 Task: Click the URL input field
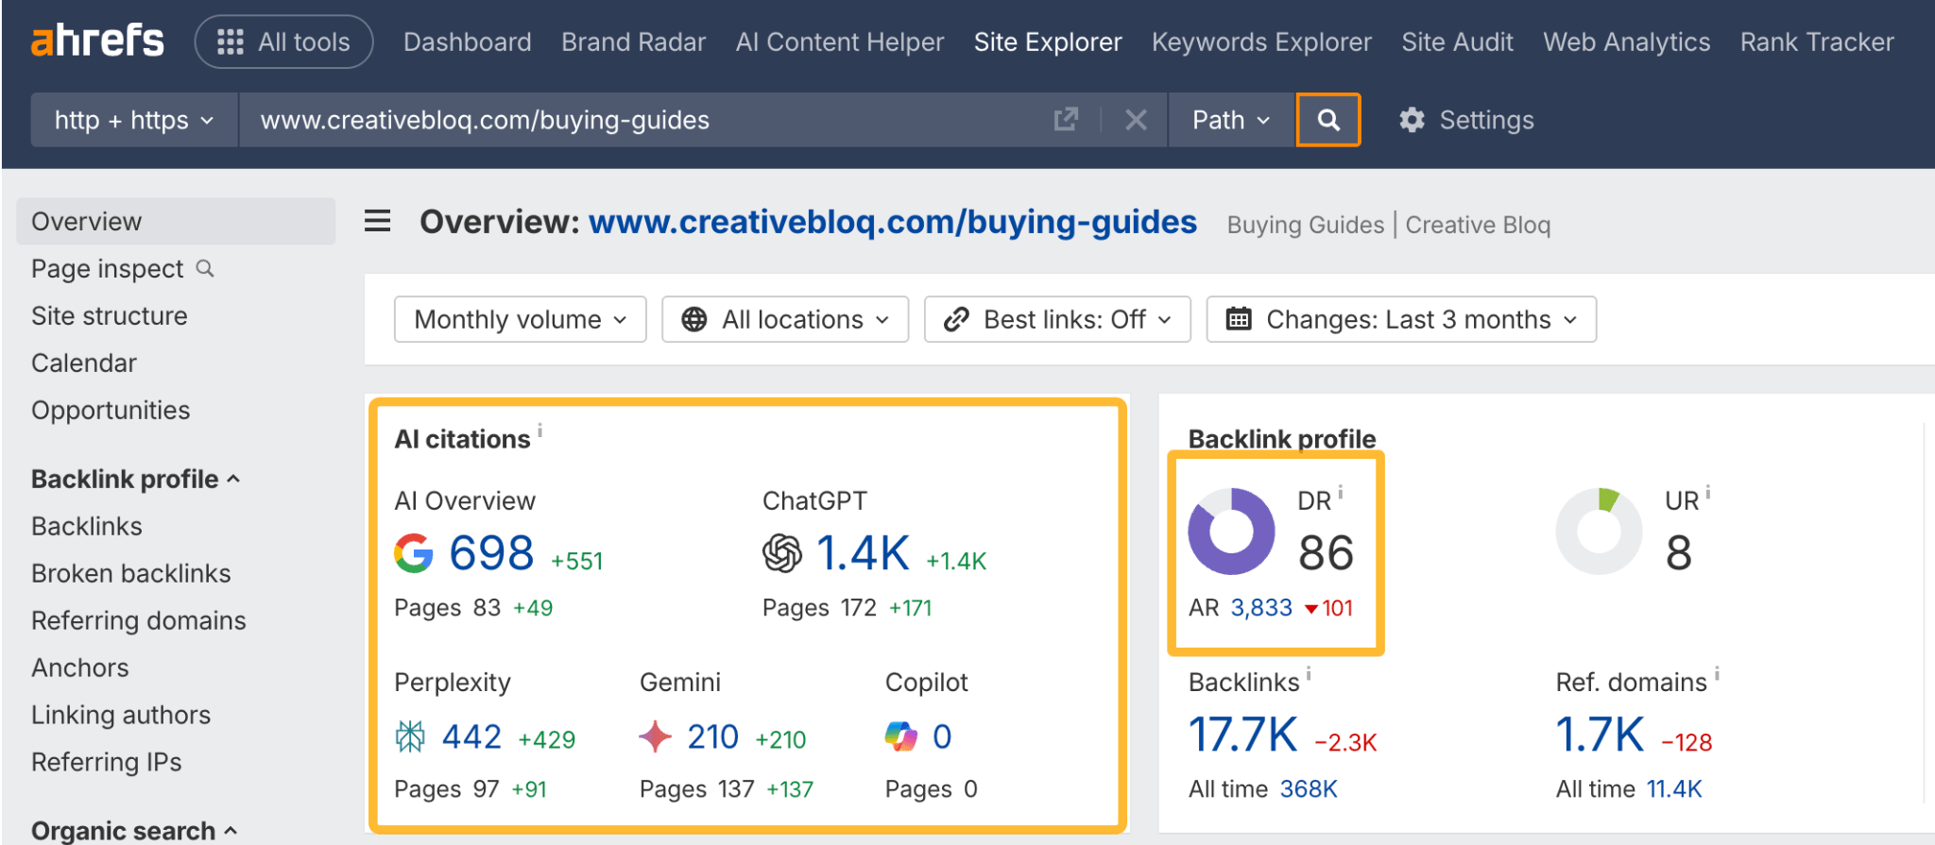click(x=642, y=120)
